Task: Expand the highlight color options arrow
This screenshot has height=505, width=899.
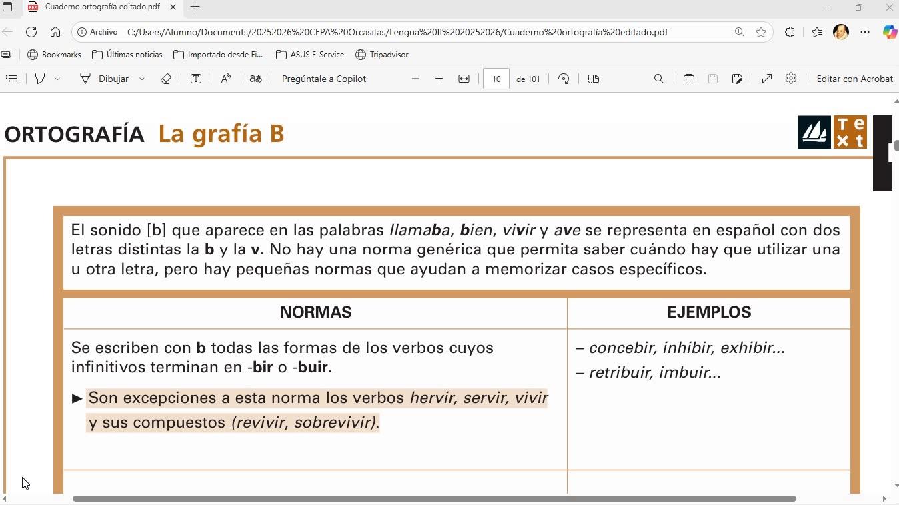Action: click(57, 79)
